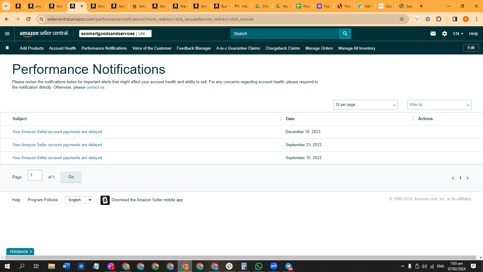Viewport: 483px width, 272px height.
Task: Open Manage Orders
Action: pos(319,48)
